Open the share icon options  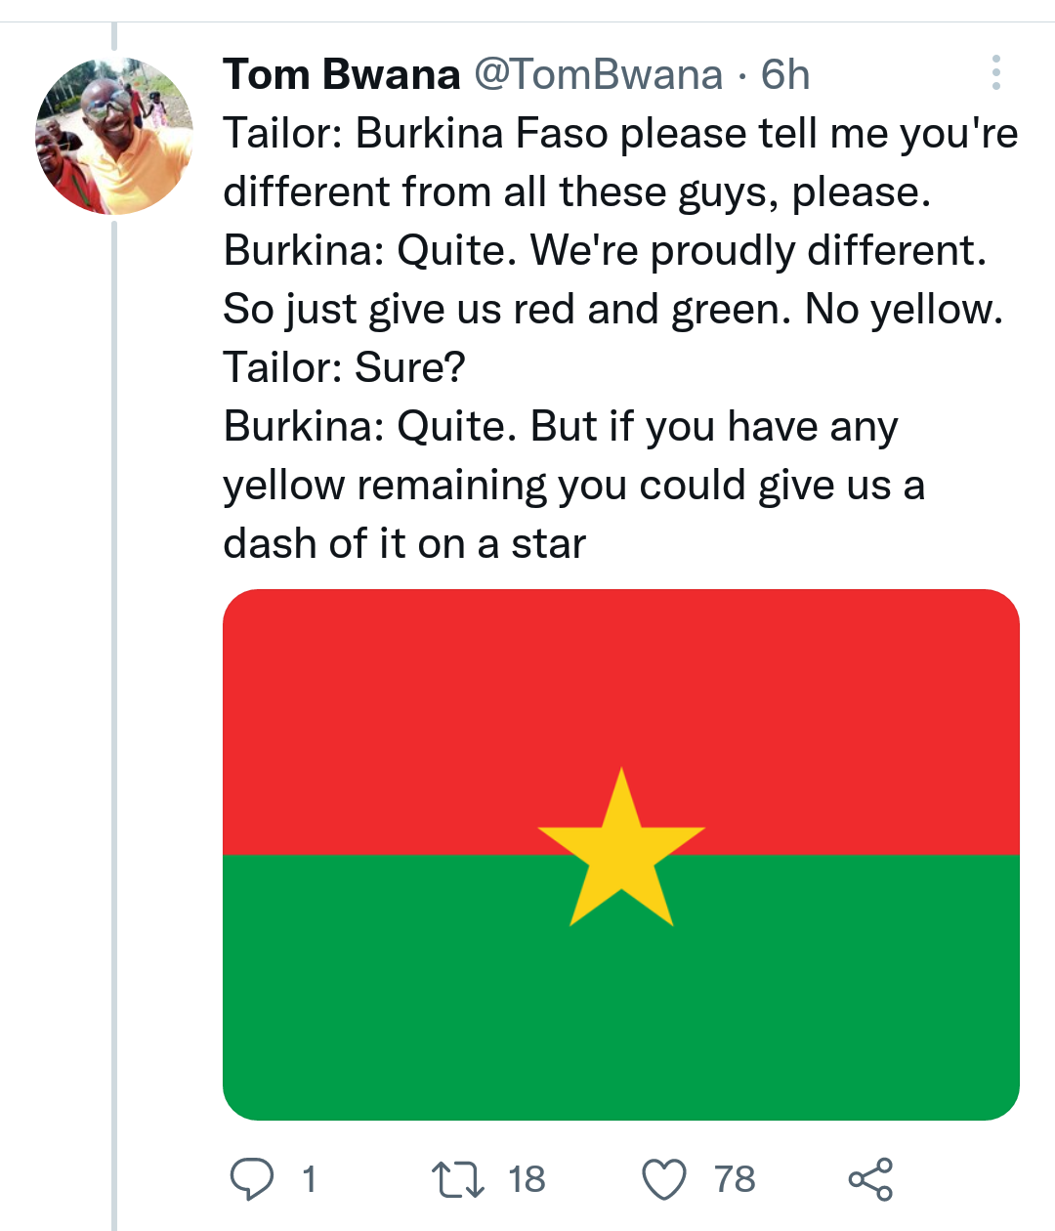tap(869, 1178)
